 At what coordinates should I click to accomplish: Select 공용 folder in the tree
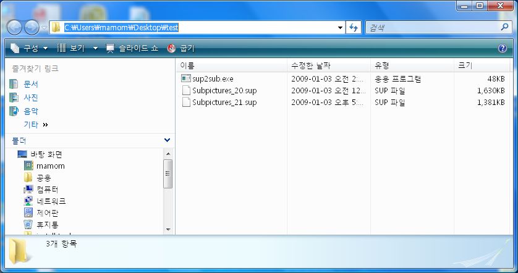tap(44, 178)
